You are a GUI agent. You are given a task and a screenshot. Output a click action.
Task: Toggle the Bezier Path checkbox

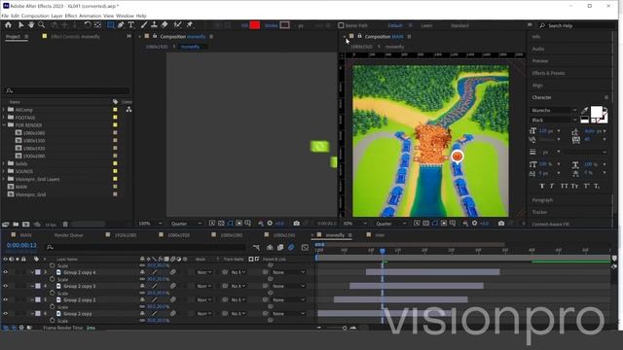(x=341, y=25)
